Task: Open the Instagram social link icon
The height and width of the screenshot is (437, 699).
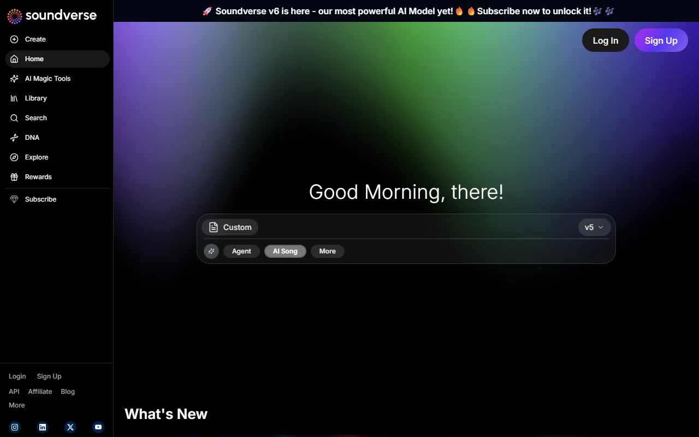Action: [15, 427]
